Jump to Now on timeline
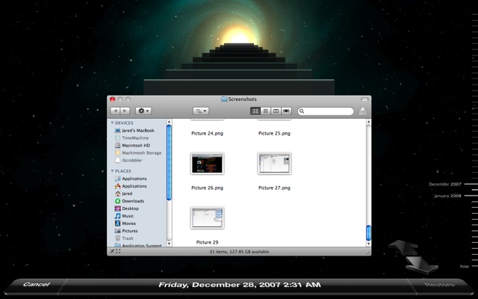Screen dimensions: 478x299 [465, 266]
